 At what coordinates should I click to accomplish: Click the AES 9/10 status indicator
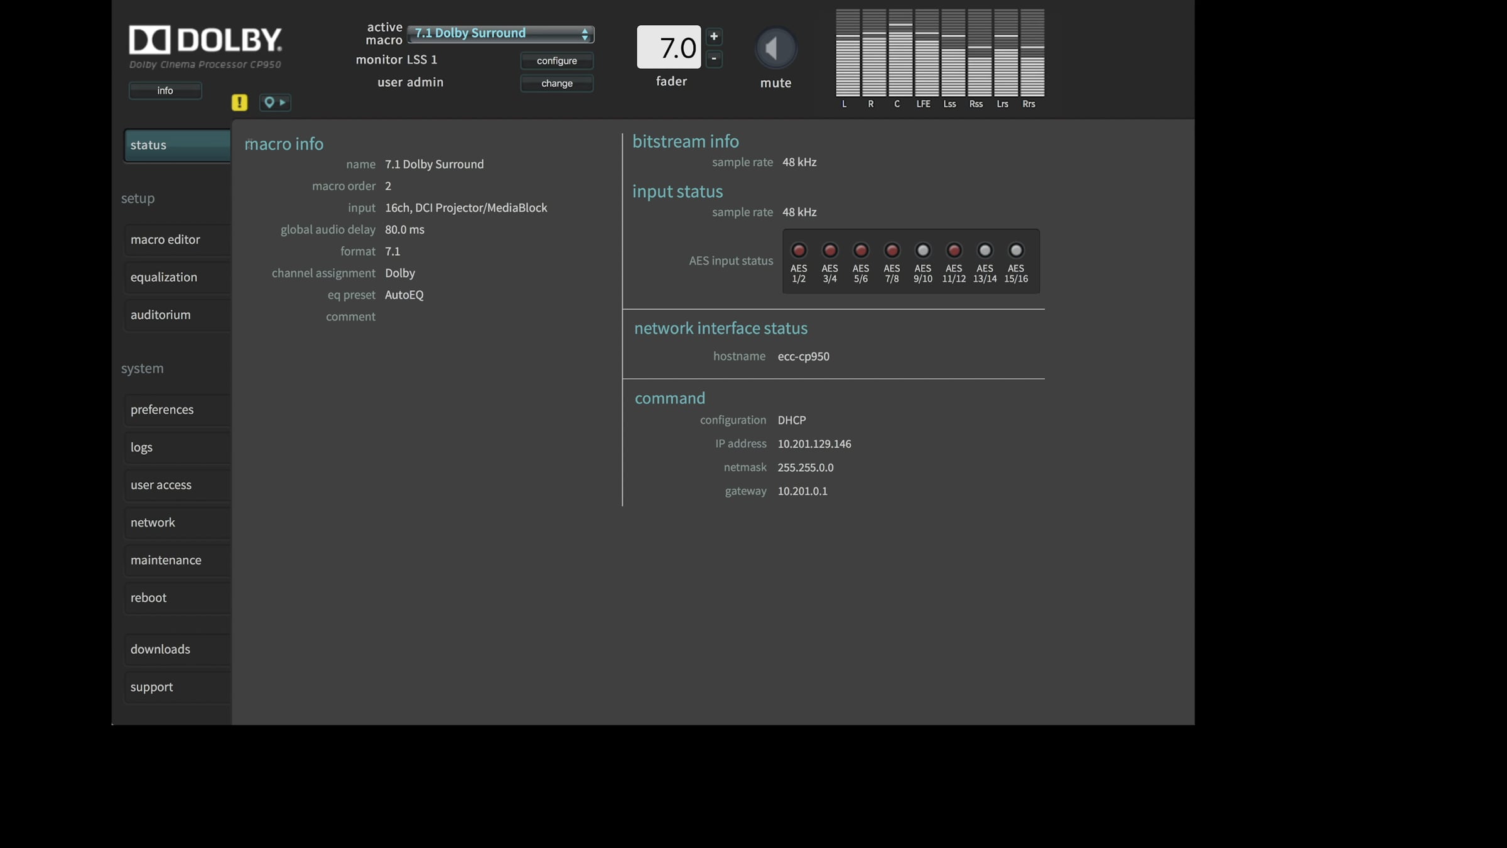coord(922,251)
